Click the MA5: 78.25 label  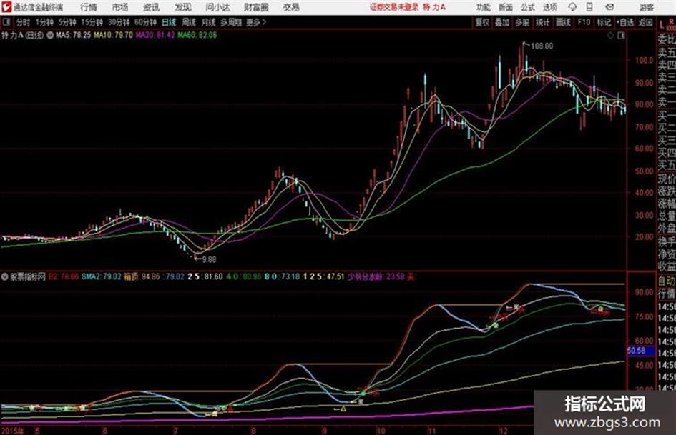coord(73,35)
